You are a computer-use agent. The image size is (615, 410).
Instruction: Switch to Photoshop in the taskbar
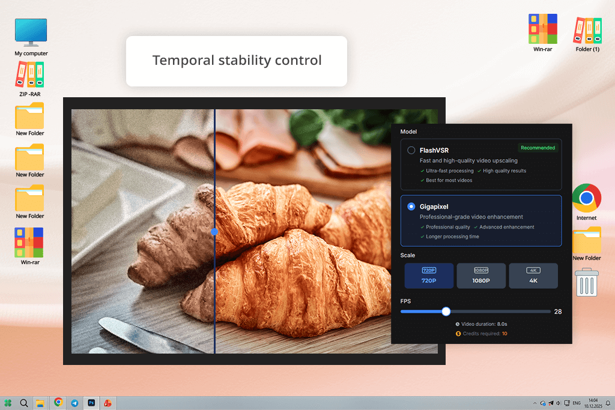point(91,403)
